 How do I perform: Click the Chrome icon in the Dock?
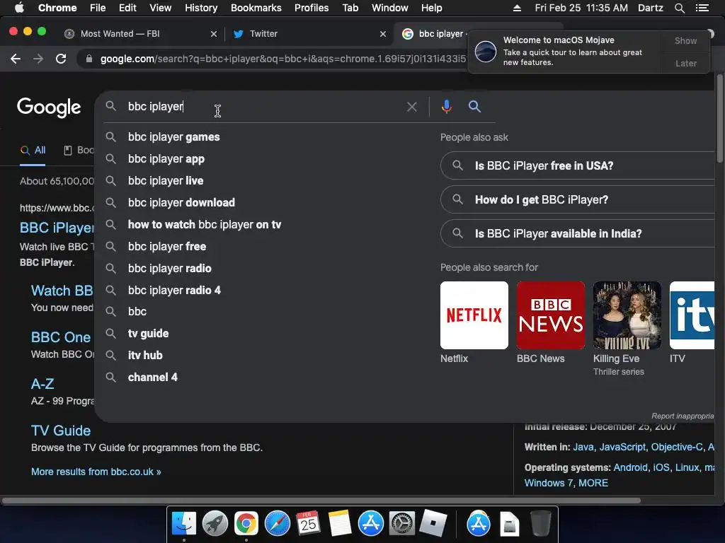click(x=246, y=524)
